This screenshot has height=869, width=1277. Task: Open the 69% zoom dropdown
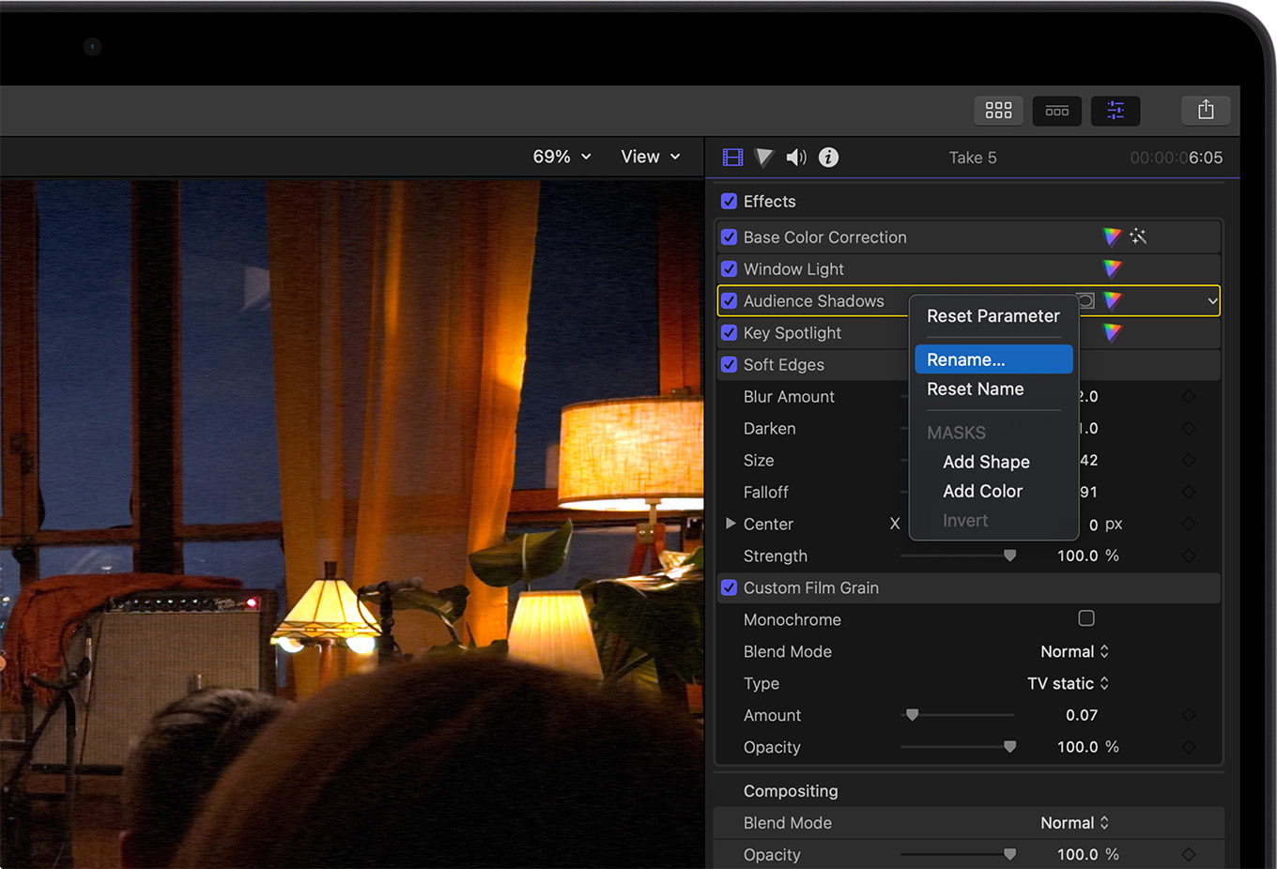click(562, 157)
